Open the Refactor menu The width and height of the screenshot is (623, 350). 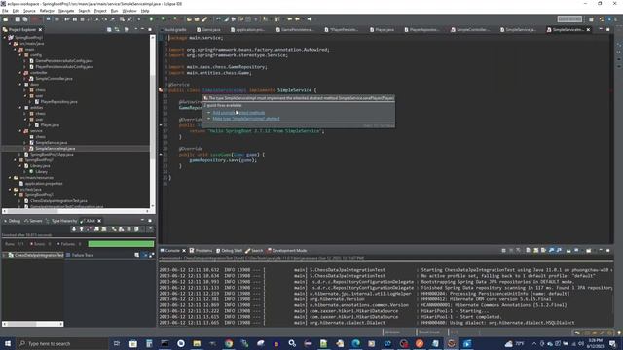[47, 11]
